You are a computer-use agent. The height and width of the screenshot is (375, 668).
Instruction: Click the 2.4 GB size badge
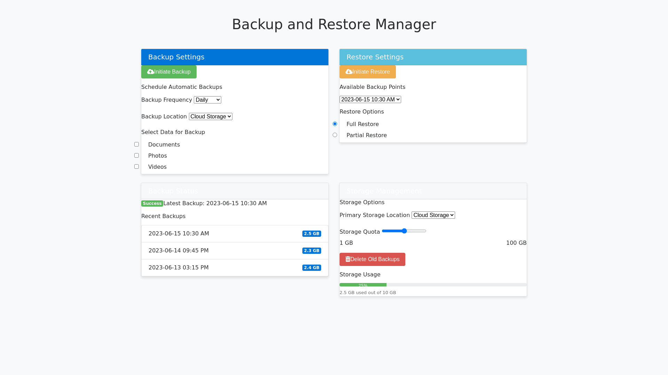[x=311, y=268]
